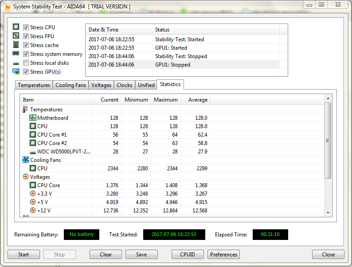Click the Maximum column header

click(x=166, y=100)
